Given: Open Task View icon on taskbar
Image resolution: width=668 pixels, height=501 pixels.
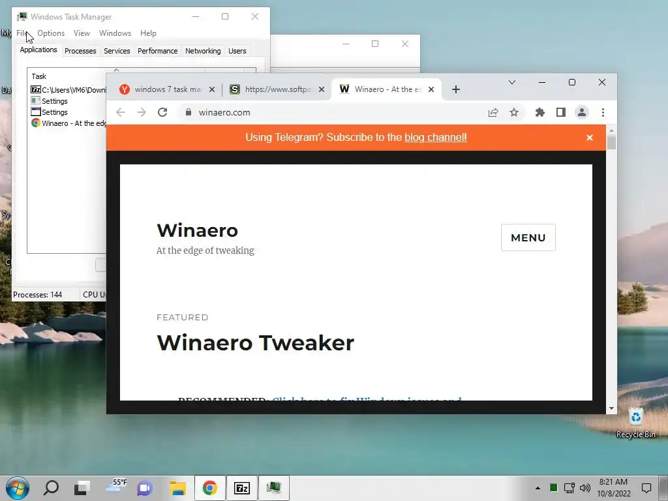Looking at the screenshot, I should [x=82, y=488].
